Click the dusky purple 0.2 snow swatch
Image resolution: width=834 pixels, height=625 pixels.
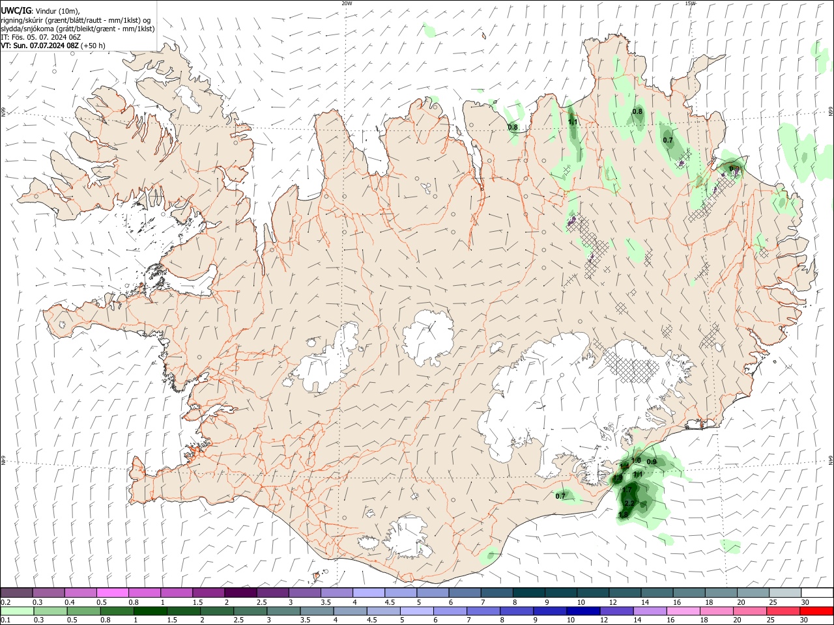point(16,592)
